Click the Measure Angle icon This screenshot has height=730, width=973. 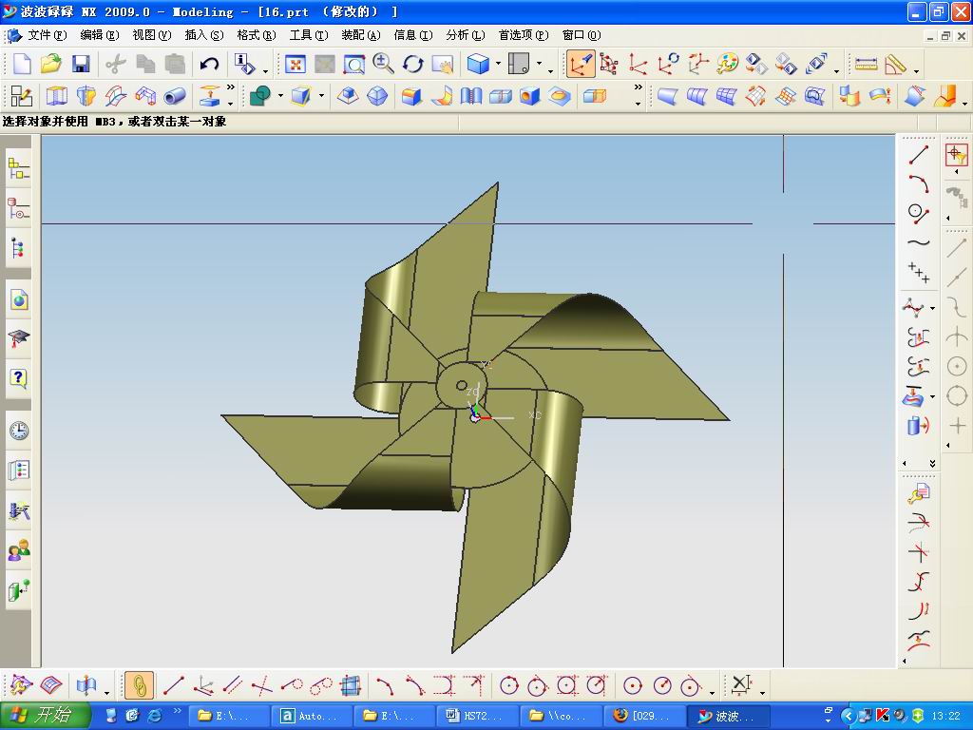click(895, 64)
